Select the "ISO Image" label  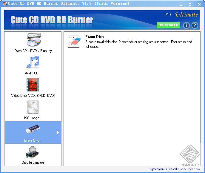[32, 118]
